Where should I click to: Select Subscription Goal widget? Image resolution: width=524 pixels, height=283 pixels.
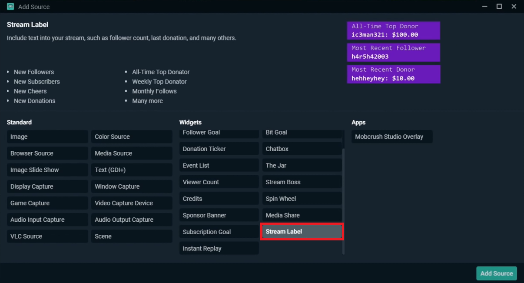pos(219,232)
